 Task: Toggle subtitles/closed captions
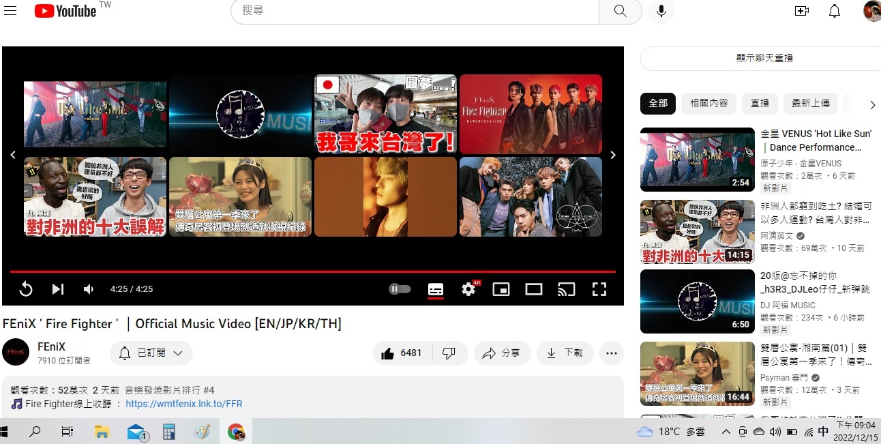tap(436, 289)
